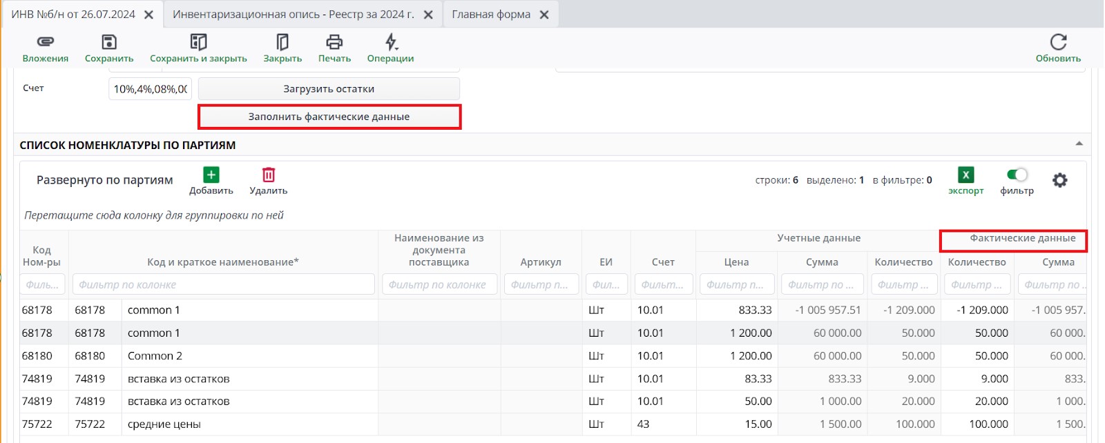Image resolution: width=1105 pixels, height=443 pixels.
Task: Click Сохранить и закрыть toolbar icon
Action: click(198, 42)
